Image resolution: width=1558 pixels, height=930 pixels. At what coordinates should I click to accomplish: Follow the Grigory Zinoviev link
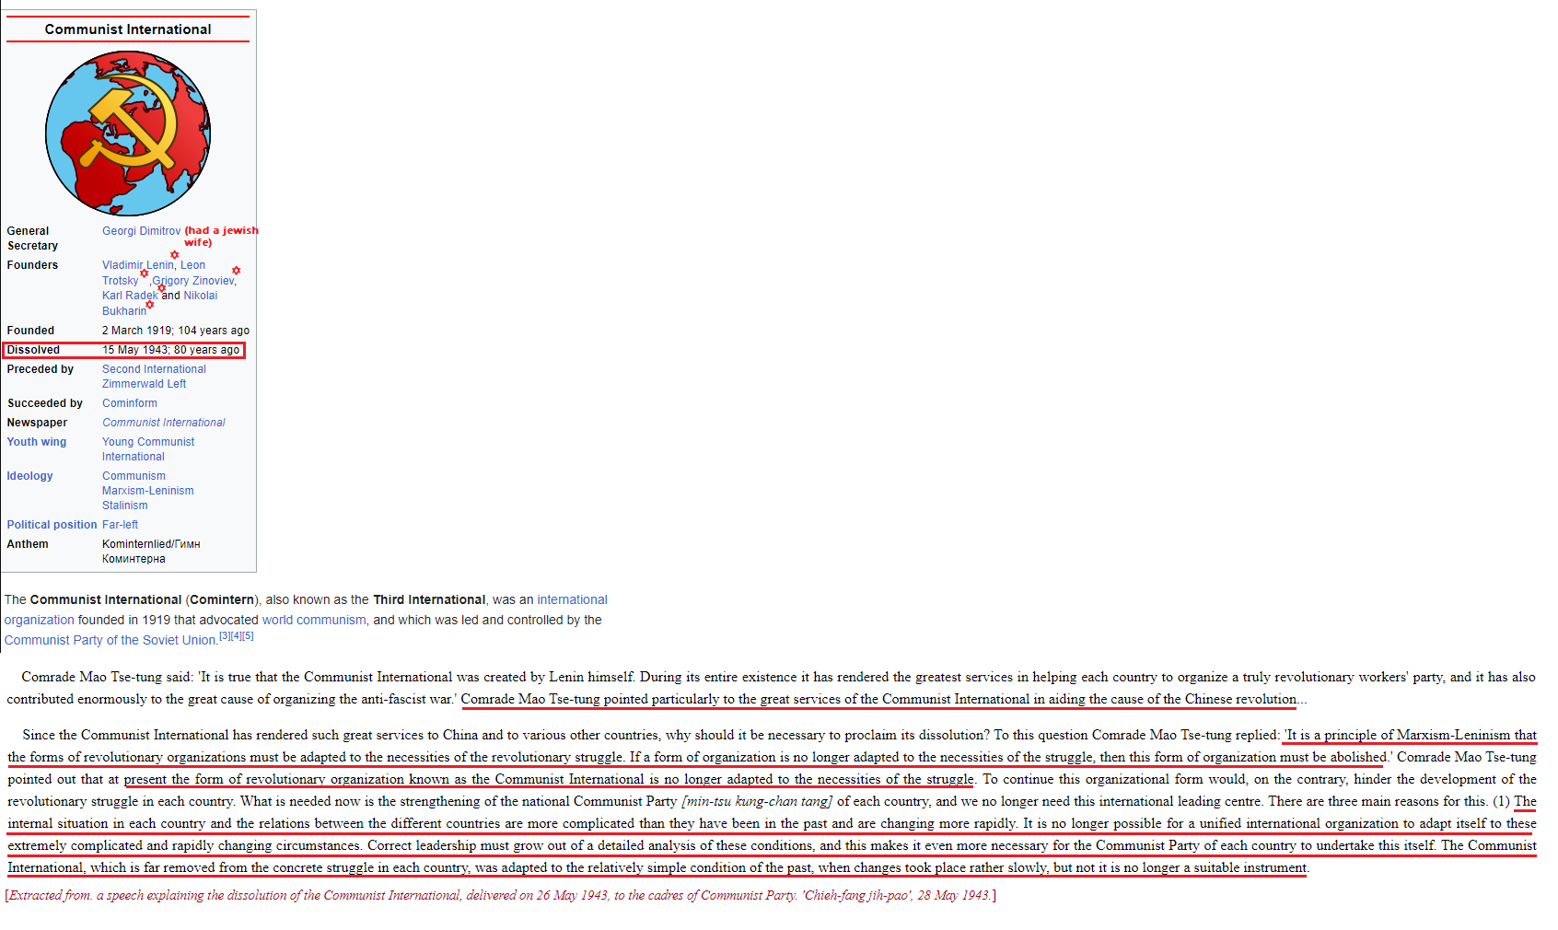193,281
